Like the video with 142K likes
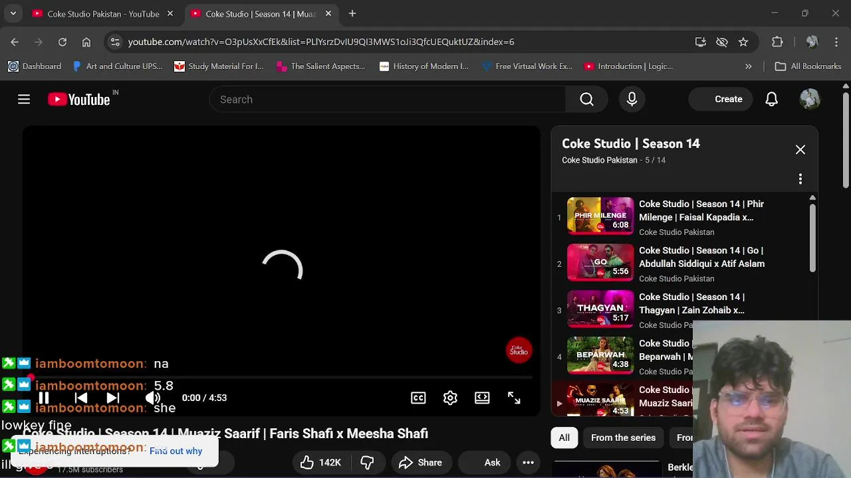The height and width of the screenshot is (478, 851). click(x=320, y=463)
